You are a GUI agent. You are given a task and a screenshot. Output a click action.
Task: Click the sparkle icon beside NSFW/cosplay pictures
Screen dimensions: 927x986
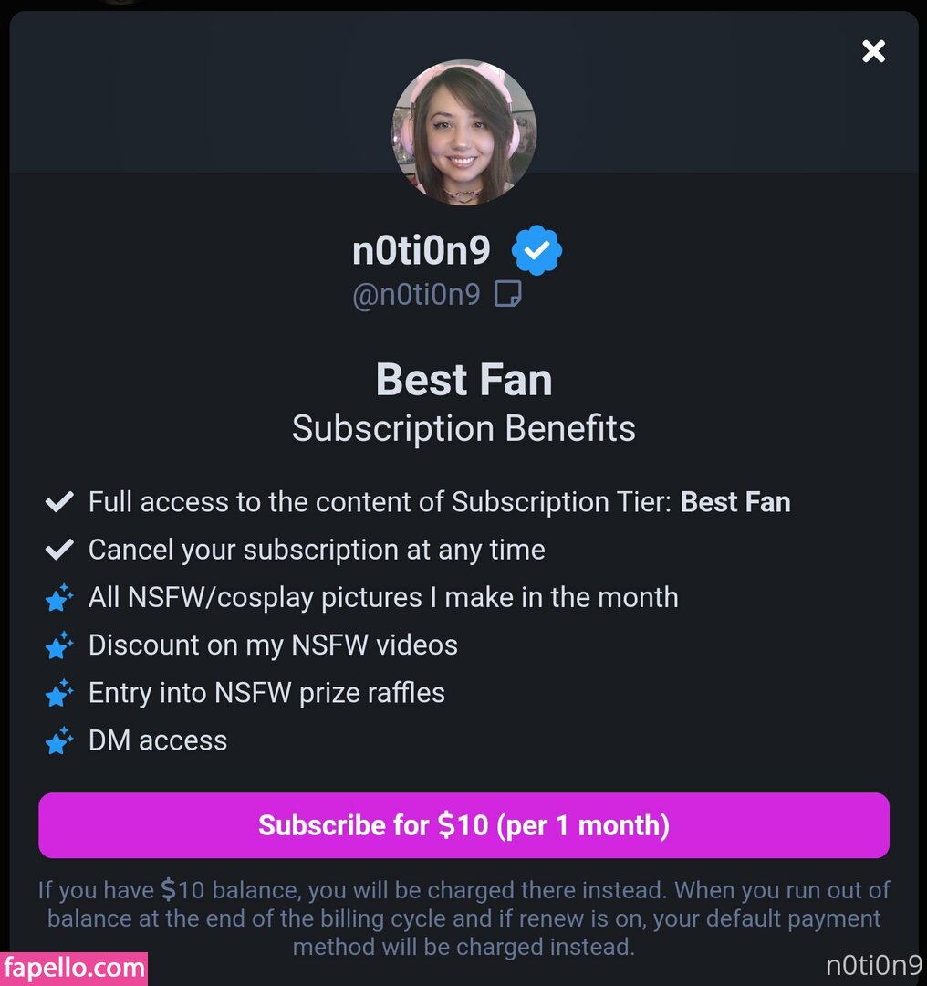[x=59, y=598]
